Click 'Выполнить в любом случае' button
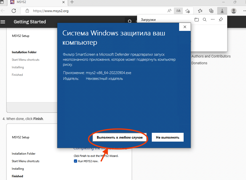 [119, 137]
